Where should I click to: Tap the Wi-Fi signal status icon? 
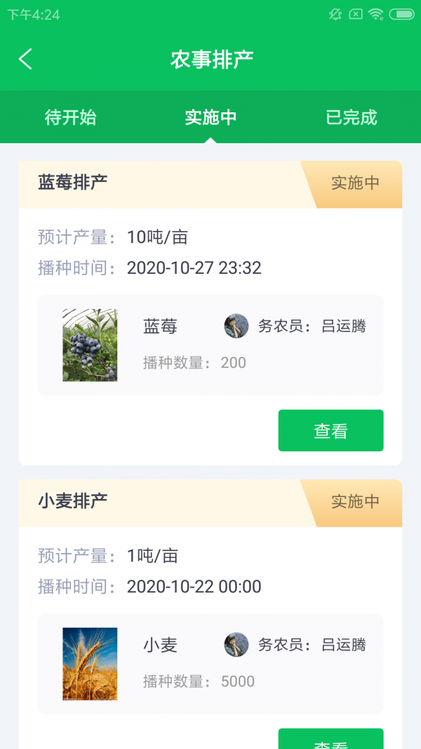pyautogui.click(x=376, y=14)
